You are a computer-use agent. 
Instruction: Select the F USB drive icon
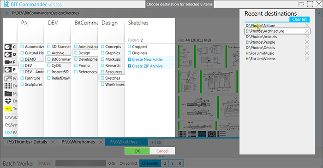8,62
